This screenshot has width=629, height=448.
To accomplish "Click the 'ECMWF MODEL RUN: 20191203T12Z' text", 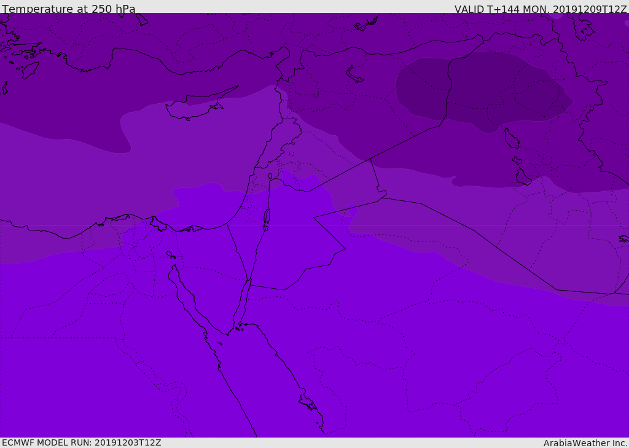I will click(x=82, y=442).
